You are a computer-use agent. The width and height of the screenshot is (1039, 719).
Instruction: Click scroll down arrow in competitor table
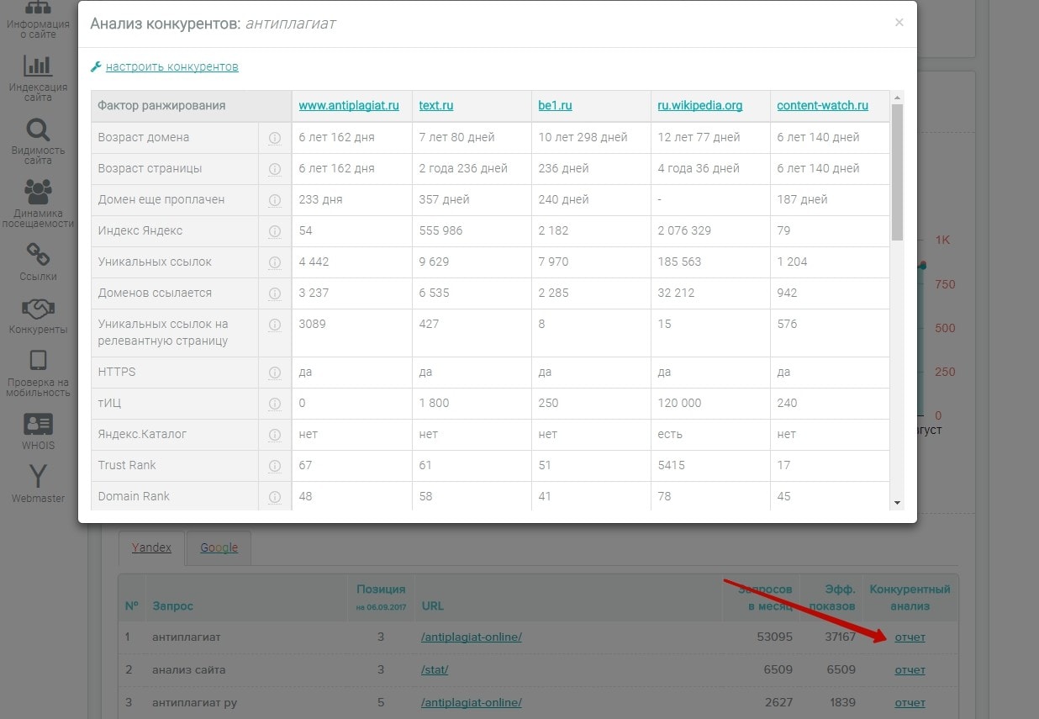(897, 502)
